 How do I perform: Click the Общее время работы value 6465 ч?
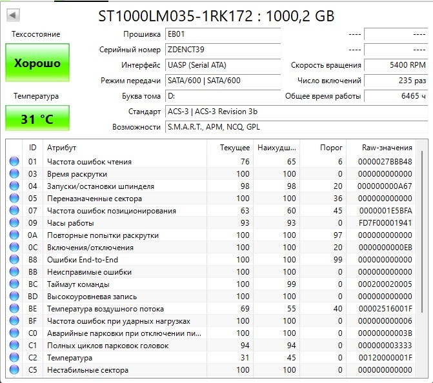396,96
